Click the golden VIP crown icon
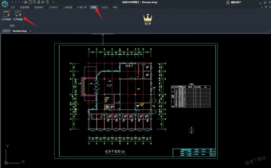 tap(148, 19)
